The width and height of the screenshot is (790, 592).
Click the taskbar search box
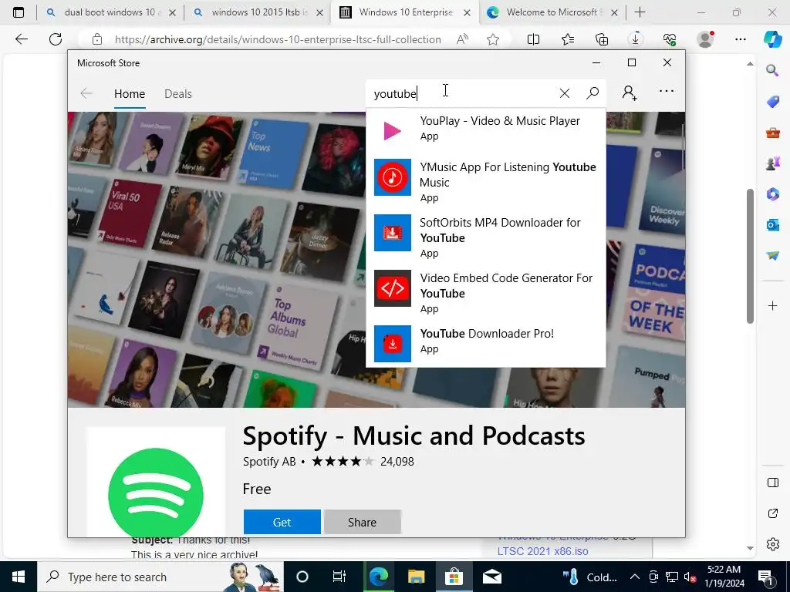click(160, 577)
